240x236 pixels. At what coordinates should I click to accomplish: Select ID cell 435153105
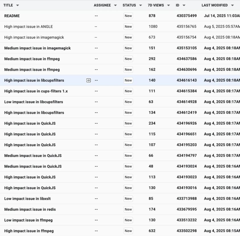point(186,48)
